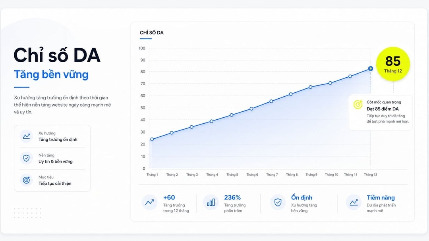This screenshot has height=241, width=429.
Task: Click the Tháng 1 data point on the chart
Action: (152, 139)
